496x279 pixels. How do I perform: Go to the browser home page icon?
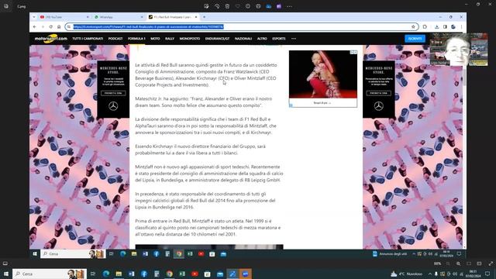point(59,27)
